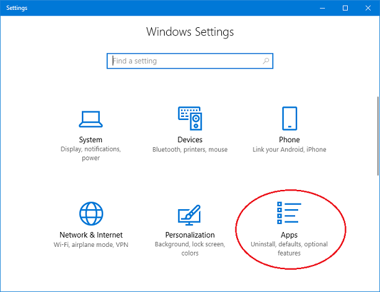Open the System laptop icon
The width and height of the screenshot is (380, 292).
[91, 118]
